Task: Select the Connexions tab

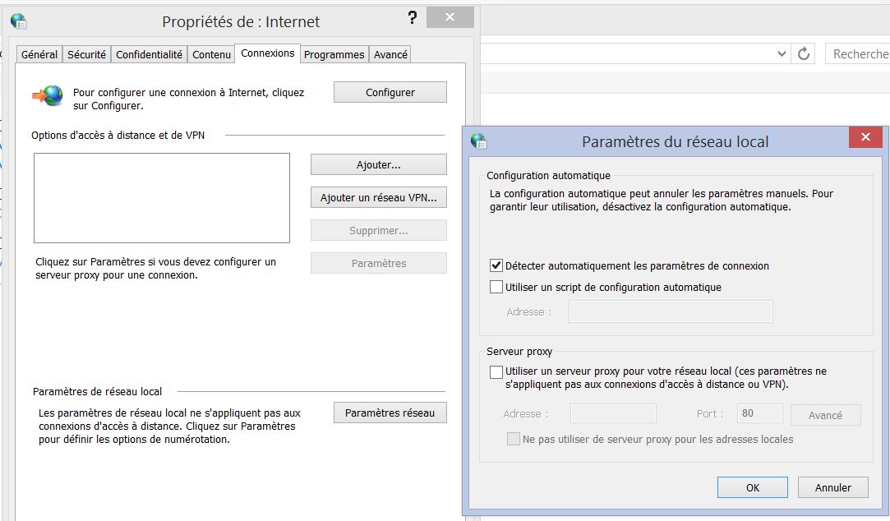Action: (x=267, y=53)
